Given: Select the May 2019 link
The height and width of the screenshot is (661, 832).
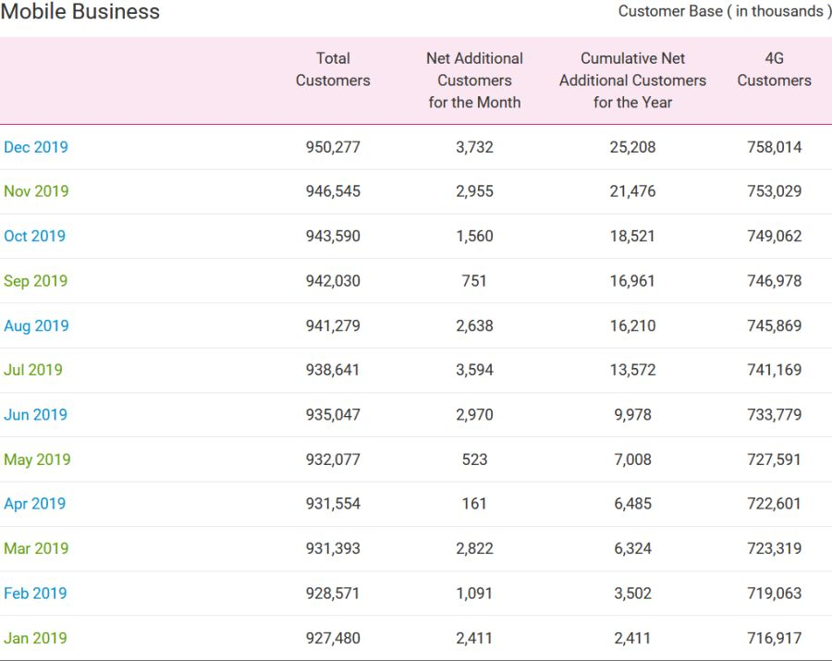Looking at the screenshot, I should click(x=37, y=459).
